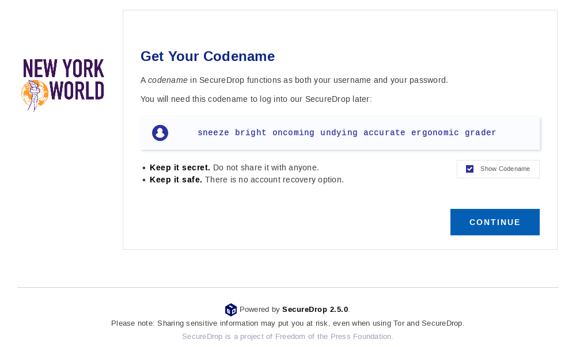The width and height of the screenshot is (576, 347).
Task: Click the user avatar icon beside the codename
Action: pyautogui.click(x=160, y=132)
